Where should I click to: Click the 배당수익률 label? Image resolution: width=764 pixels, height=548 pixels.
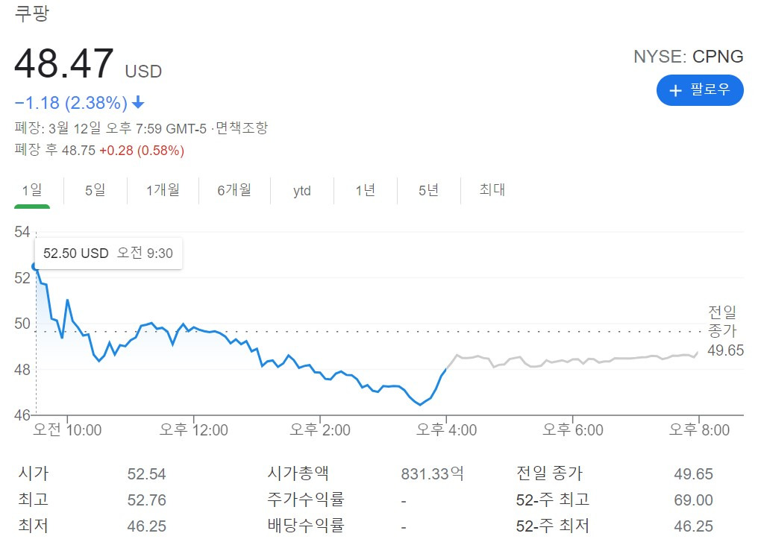click(x=305, y=526)
